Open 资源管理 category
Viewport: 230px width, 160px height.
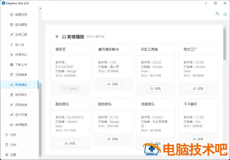pos(19,125)
